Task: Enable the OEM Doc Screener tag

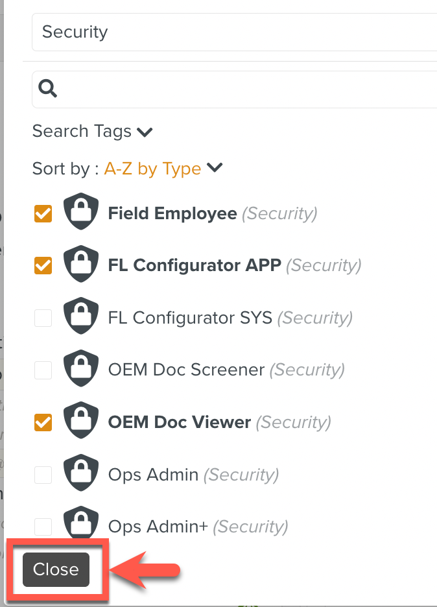Action: (x=43, y=370)
